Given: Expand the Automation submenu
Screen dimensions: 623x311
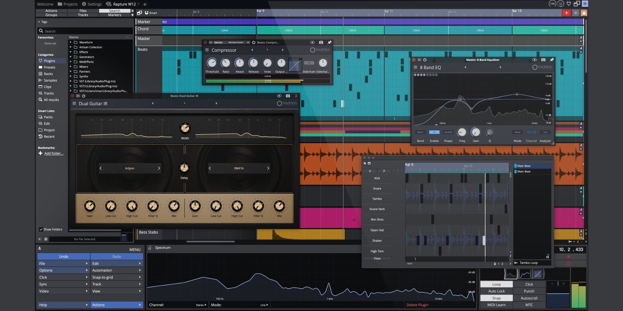Looking at the screenshot, I should (x=116, y=270).
